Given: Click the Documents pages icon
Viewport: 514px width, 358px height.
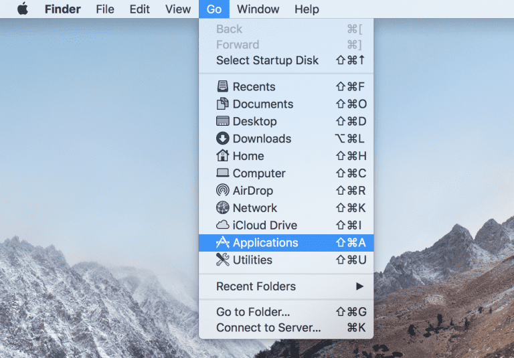Looking at the screenshot, I should [223, 104].
